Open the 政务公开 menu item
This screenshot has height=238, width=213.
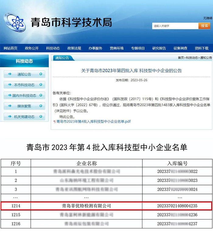32,48
